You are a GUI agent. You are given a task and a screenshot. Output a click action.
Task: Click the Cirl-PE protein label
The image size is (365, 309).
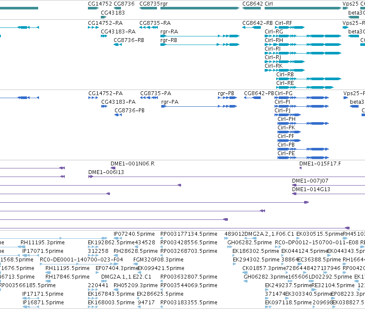[286, 153]
